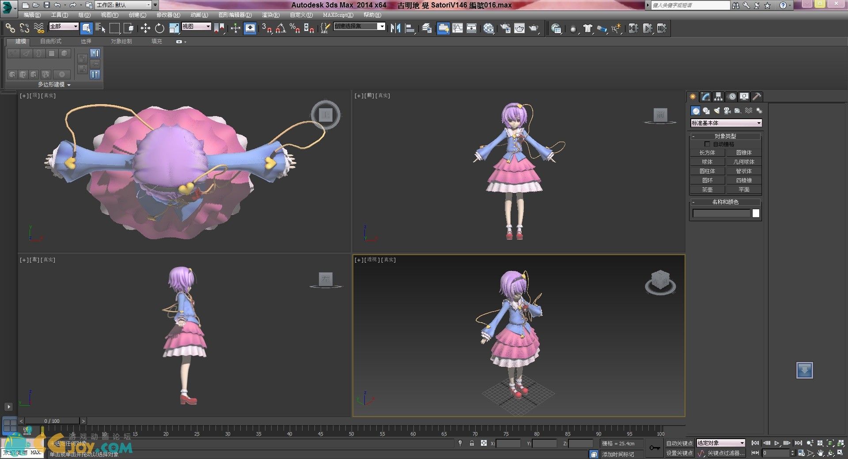Activate the Select Object tool
The width and height of the screenshot is (848, 459).
pos(87,28)
